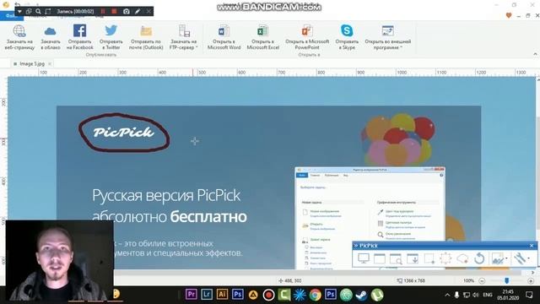
Task: Open in external program dropdown
Action: 388,37
